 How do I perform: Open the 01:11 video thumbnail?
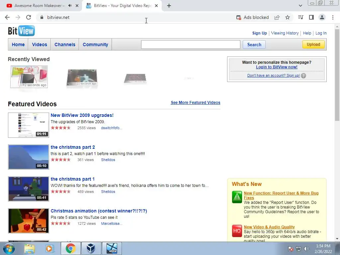coord(29,125)
